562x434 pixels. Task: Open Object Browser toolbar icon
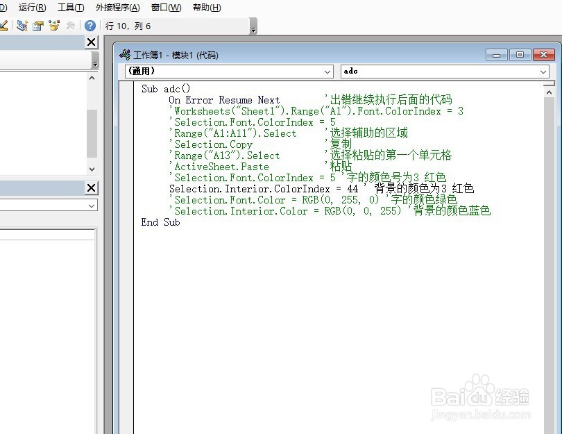[54, 26]
